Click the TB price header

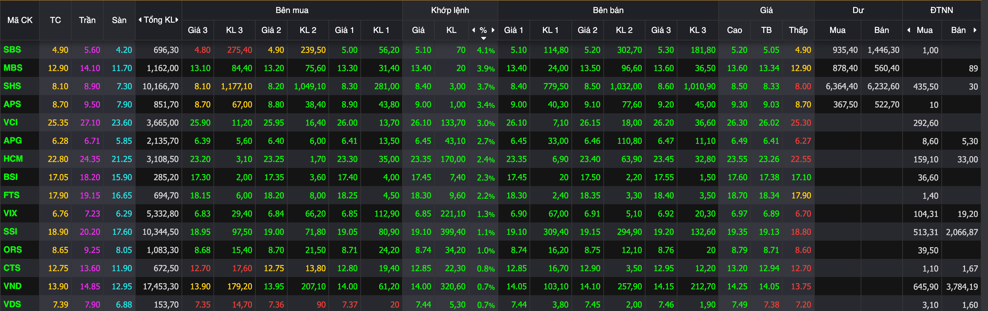click(x=766, y=30)
